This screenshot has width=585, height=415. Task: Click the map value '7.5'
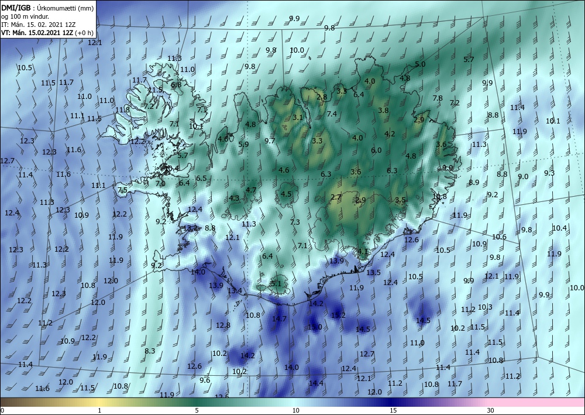tap(122, 190)
